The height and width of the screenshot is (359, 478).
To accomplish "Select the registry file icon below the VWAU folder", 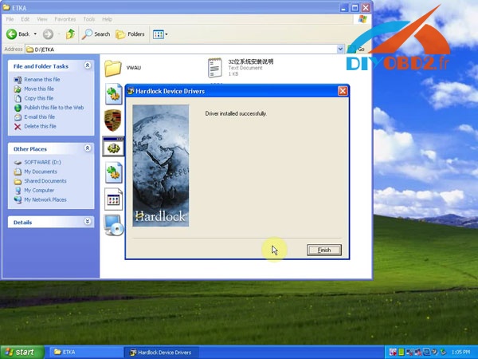I will pos(114,94).
